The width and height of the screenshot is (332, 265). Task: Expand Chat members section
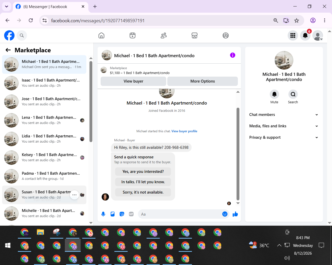pos(284,115)
